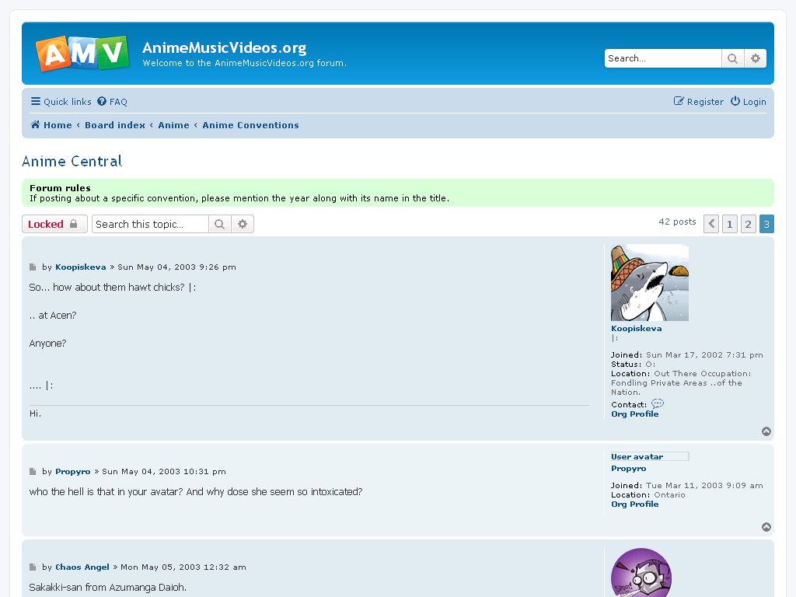The height and width of the screenshot is (597, 796).
Task: Click the Register link
Action: click(699, 102)
